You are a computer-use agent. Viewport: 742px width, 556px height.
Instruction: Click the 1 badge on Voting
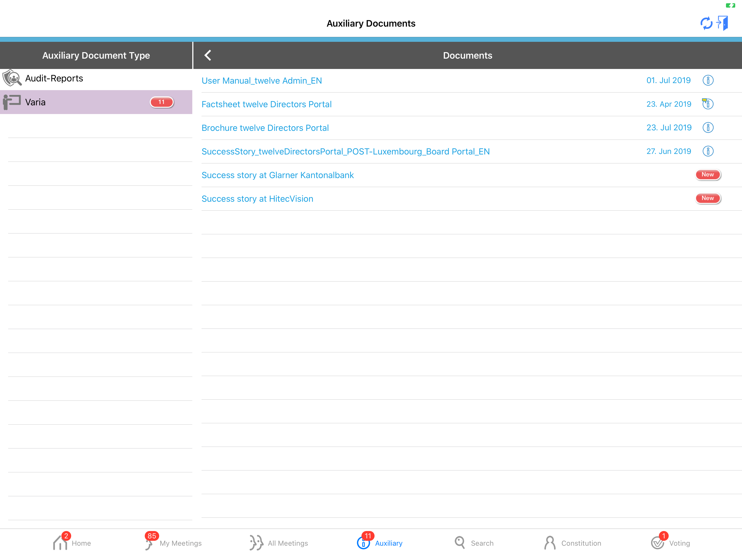664,536
